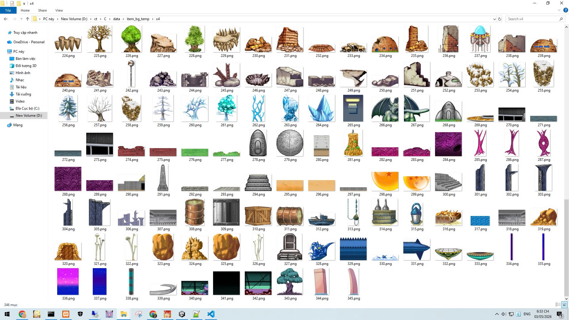Open the help question mark icon

pyautogui.click(x=565, y=10)
